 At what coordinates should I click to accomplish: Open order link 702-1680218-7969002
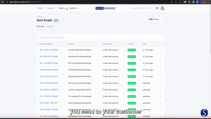tap(48, 50)
